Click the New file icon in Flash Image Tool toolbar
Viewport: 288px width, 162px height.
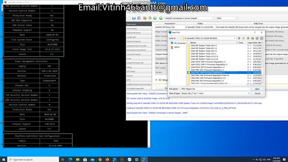[x=129, y=18]
